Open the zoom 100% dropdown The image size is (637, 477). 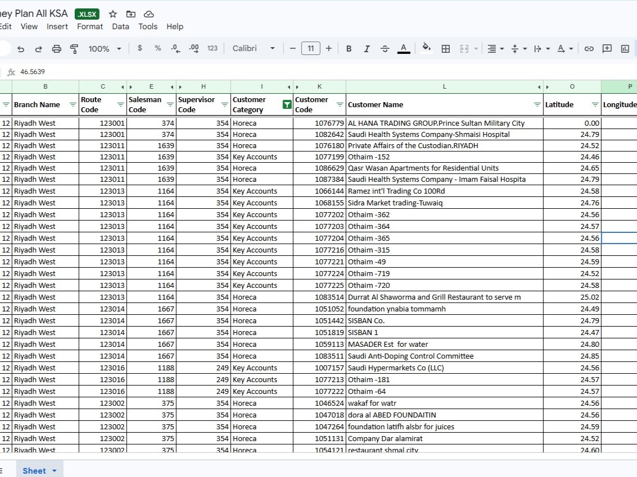(105, 49)
